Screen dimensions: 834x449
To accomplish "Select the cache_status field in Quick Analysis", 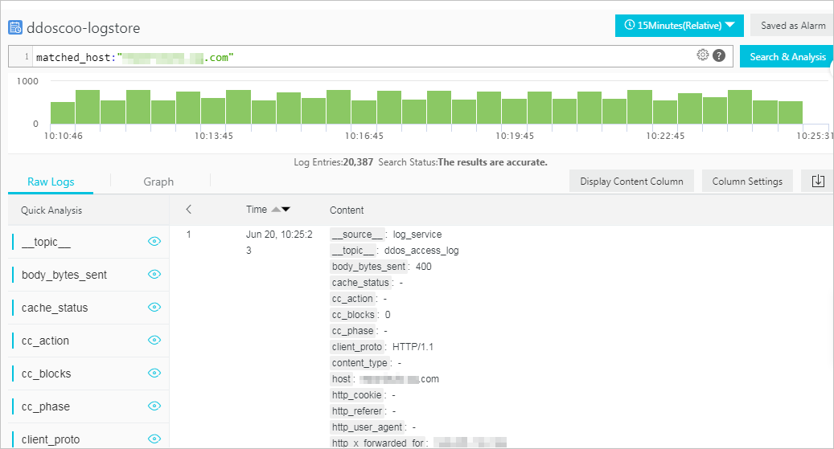I will (54, 308).
